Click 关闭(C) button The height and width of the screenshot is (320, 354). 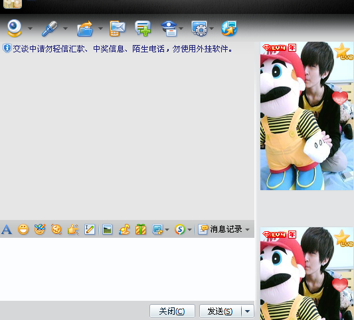click(x=172, y=311)
